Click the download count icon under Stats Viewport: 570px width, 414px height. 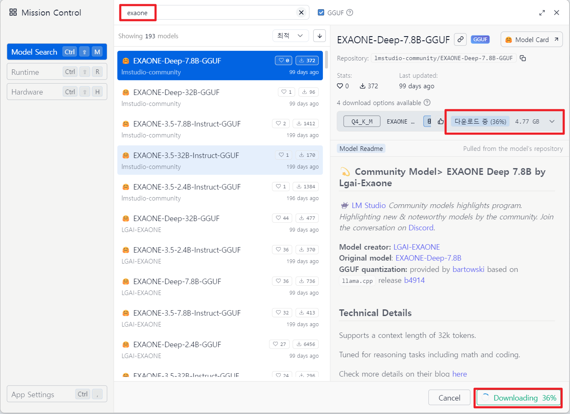(362, 86)
